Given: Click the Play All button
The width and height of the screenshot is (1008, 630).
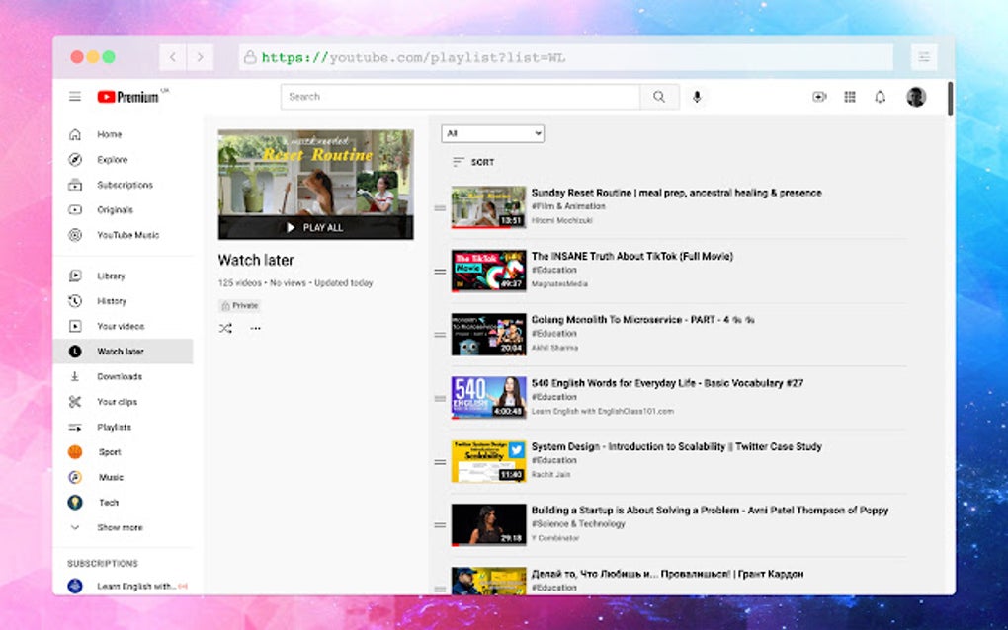Looking at the screenshot, I should [314, 225].
